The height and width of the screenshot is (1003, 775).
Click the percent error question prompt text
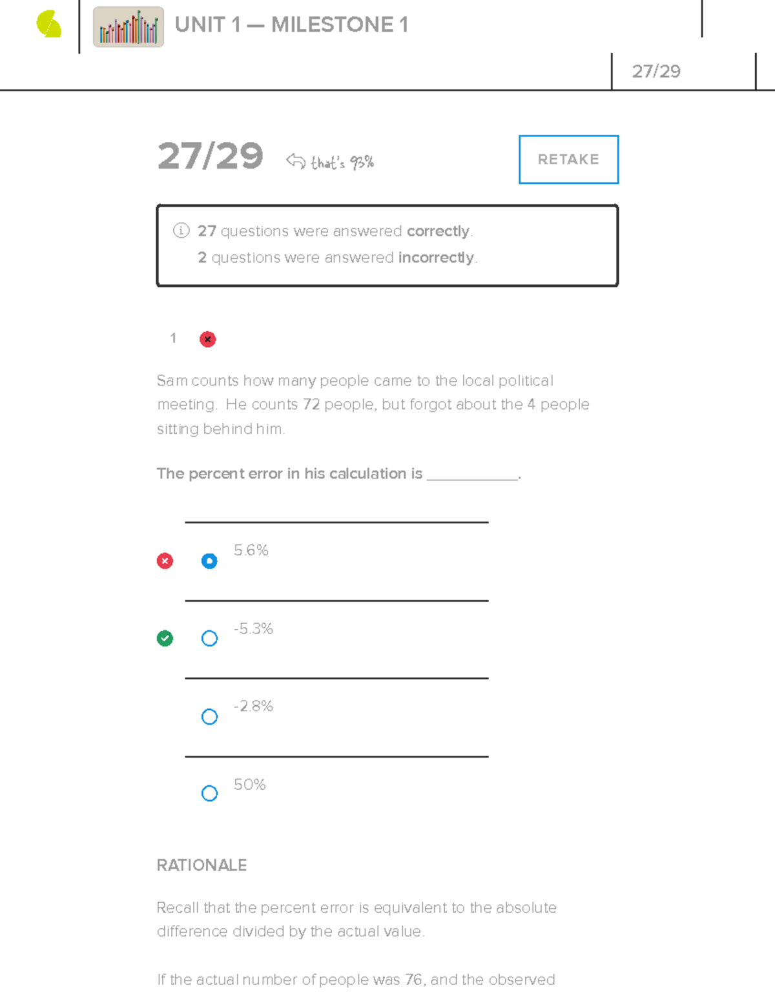[x=339, y=473]
